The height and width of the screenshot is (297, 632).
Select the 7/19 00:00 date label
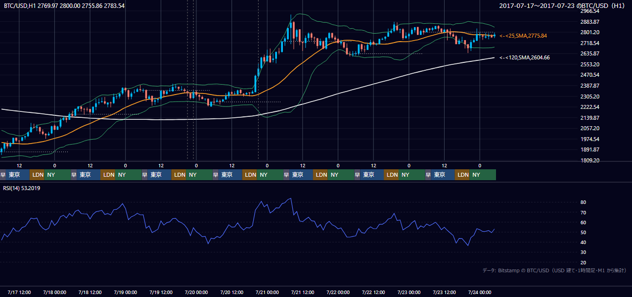pyautogui.click(x=126, y=292)
